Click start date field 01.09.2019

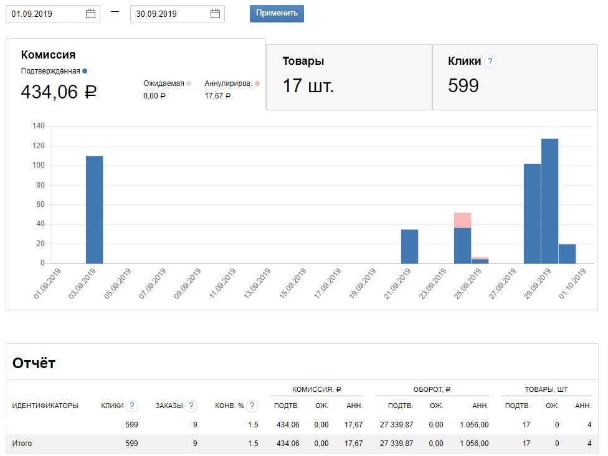tap(53, 14)
